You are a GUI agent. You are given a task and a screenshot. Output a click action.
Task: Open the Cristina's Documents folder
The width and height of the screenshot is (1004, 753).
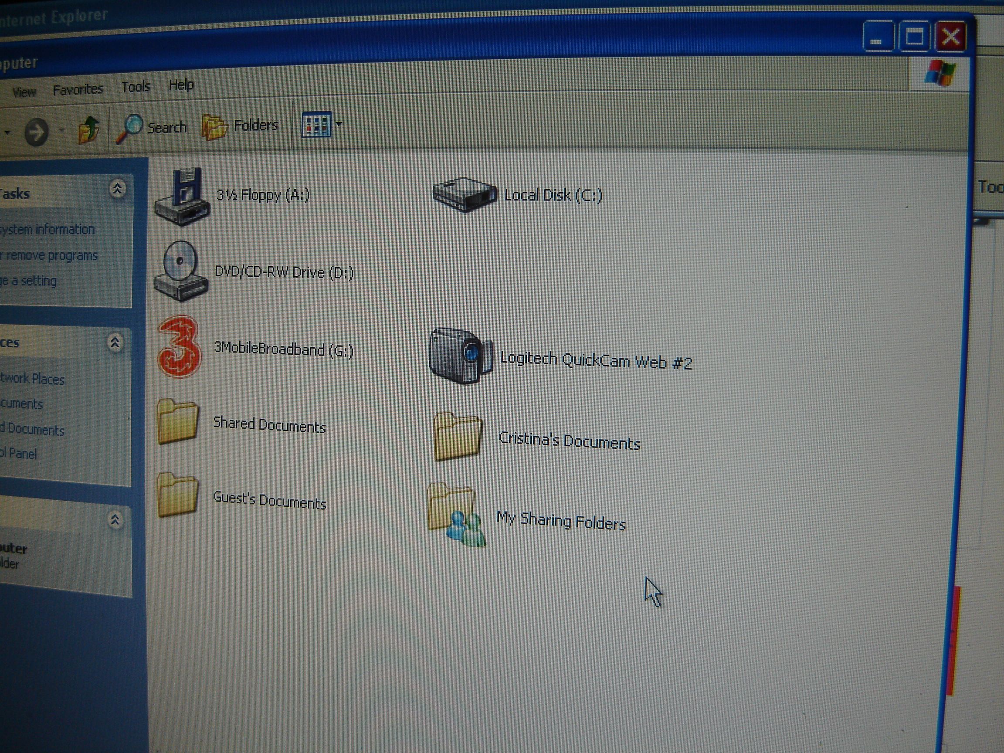(x=457, y=436)
